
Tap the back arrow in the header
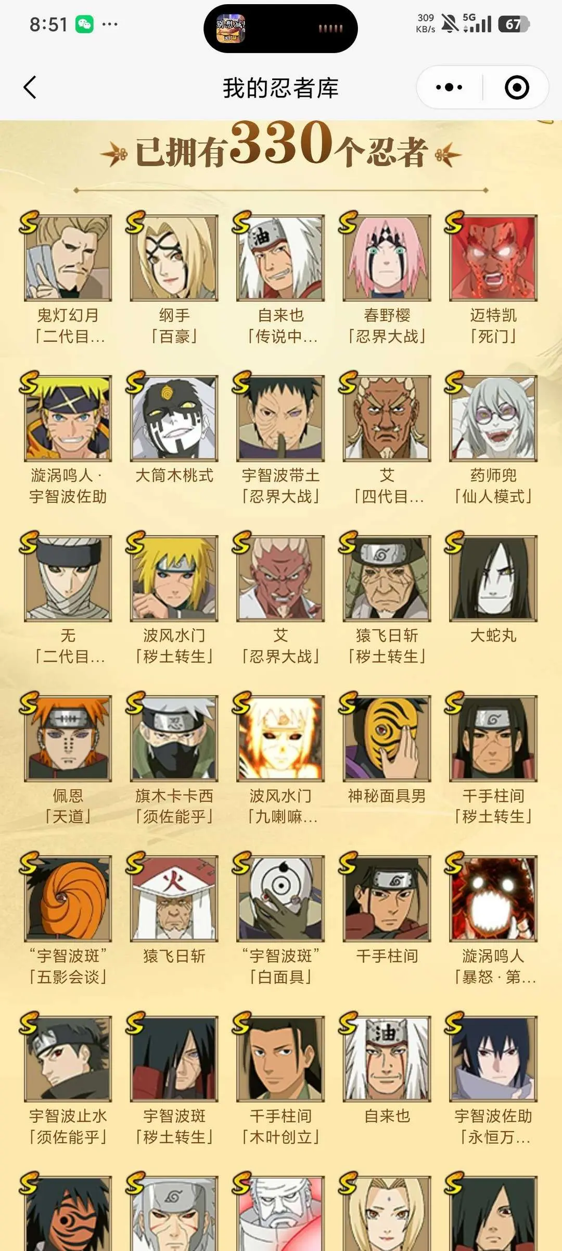pos(30,88)
